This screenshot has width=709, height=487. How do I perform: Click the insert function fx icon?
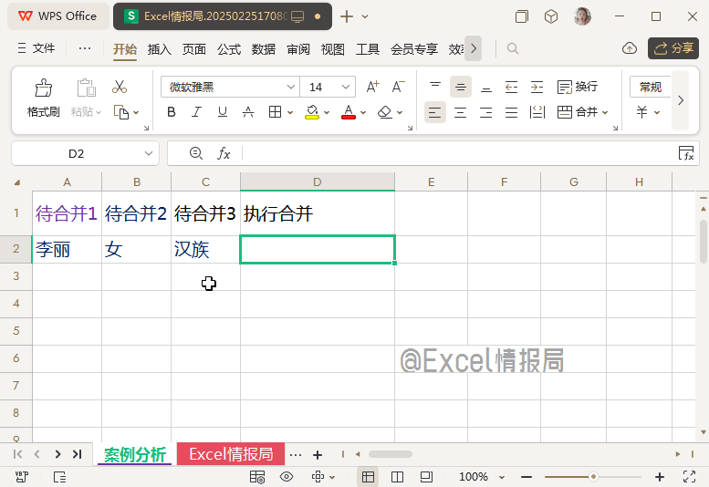[x=224, y=153]
